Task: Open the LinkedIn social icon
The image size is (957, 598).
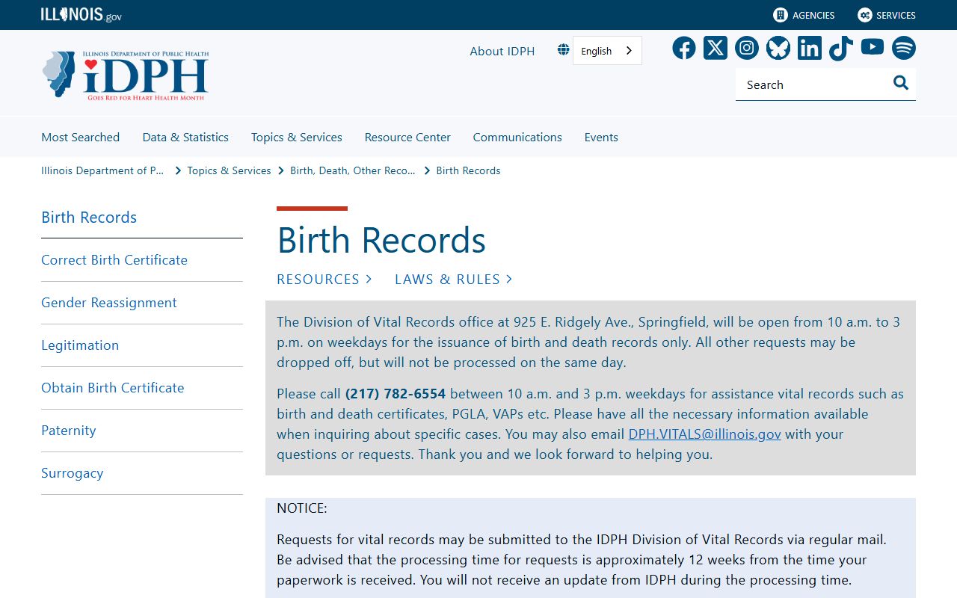Action: click(x=810, y=48)
